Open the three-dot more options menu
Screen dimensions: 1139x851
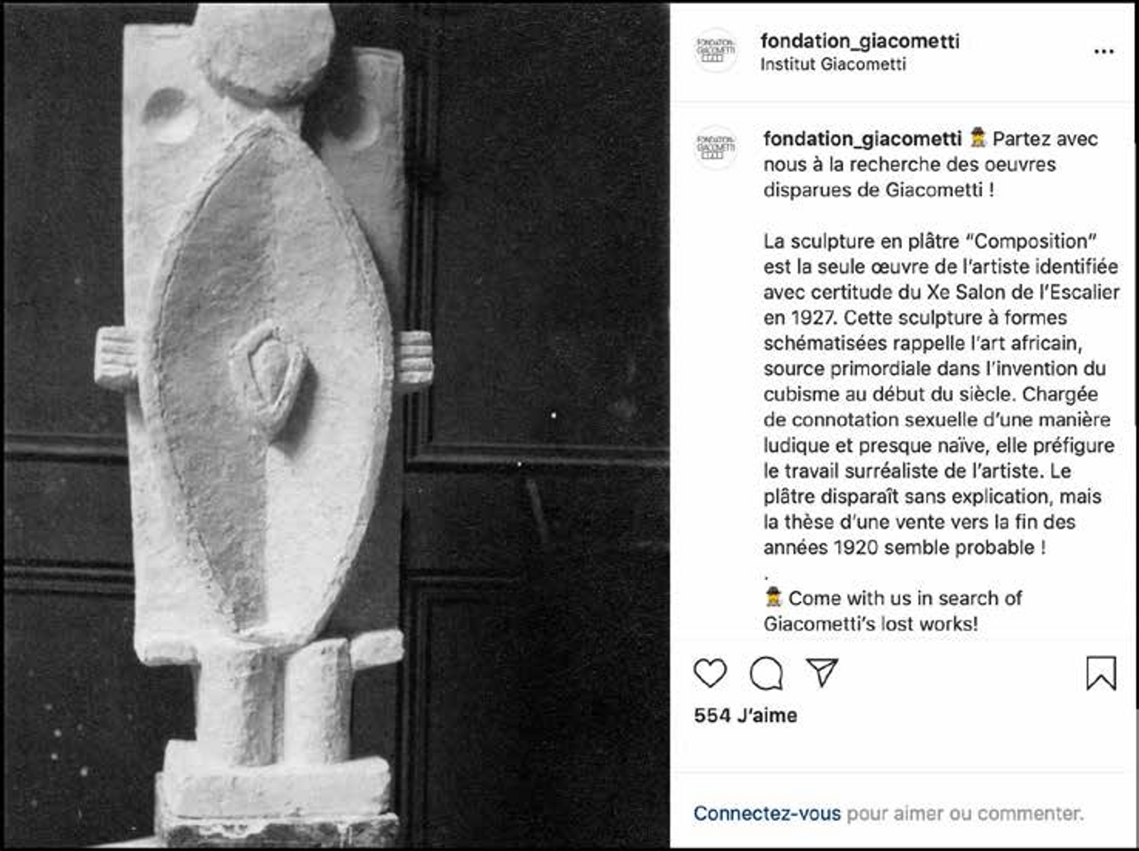1103,52
